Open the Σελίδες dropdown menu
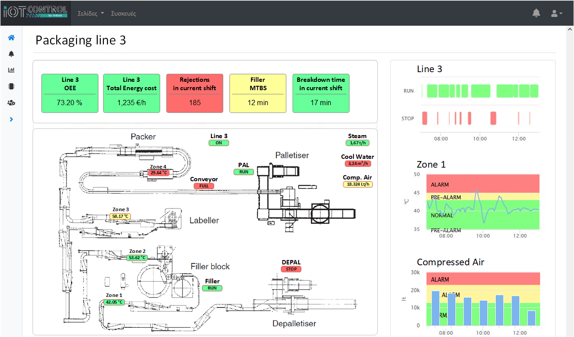Screen dimensions: 574x337 (91, 13)
